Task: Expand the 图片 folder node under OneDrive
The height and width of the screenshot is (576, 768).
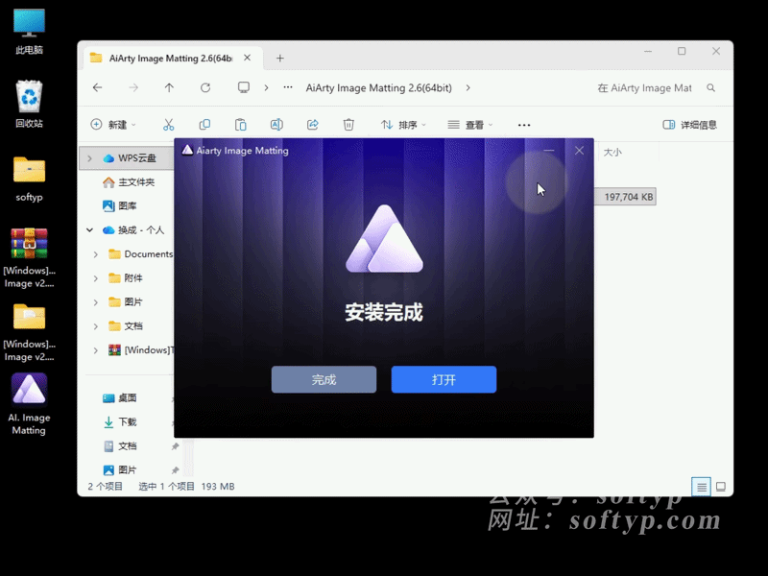Action: pos(95,302)
